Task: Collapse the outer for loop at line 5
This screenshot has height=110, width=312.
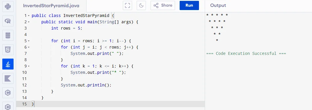Action: pyautogui.click(x=29, y=41)
